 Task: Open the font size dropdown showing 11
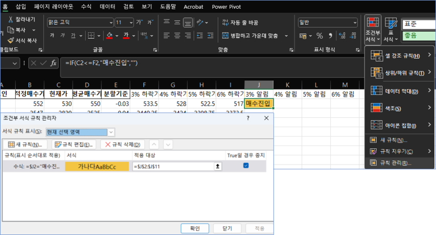tap(131, 22)
